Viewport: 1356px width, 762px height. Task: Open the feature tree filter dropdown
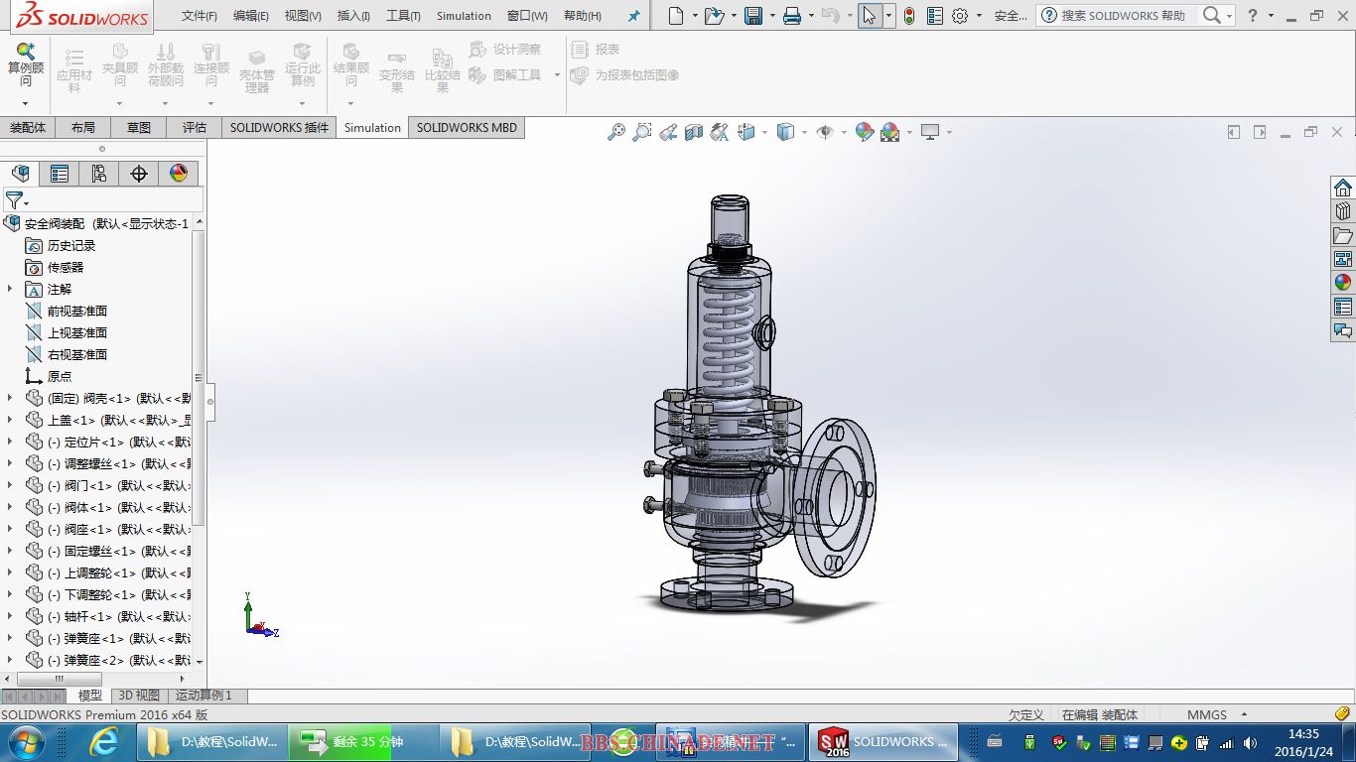coord(14,200)
